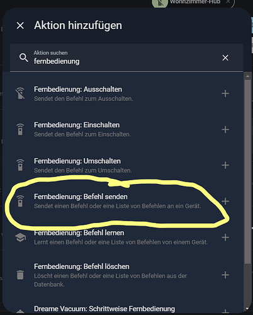Add Fernbedienung: Befehl senden with its plus icon
253x315 pixels.
point(225,201)
